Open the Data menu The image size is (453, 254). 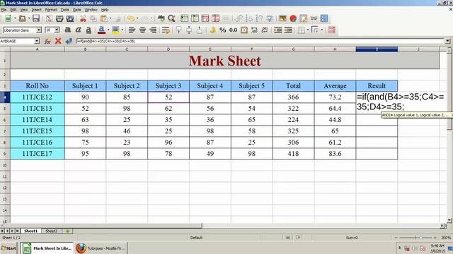[x=76, y=9]
